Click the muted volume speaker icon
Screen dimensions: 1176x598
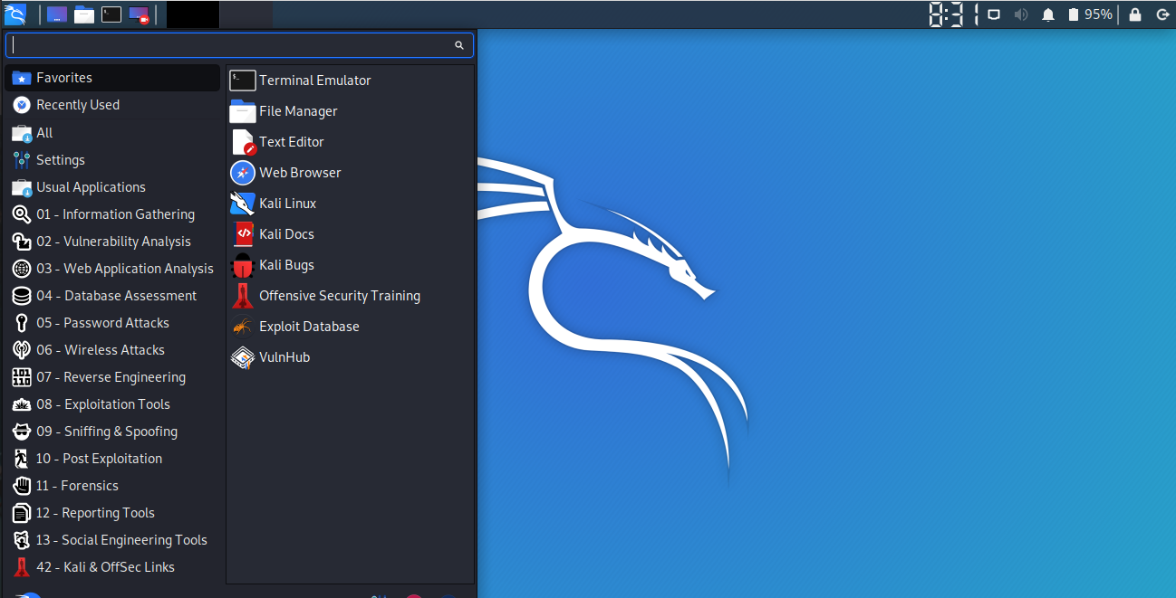[x=1021, y=14]
